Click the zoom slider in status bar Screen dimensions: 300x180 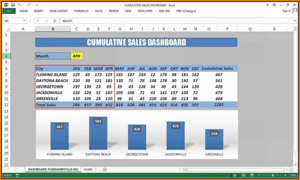point(273,175)
